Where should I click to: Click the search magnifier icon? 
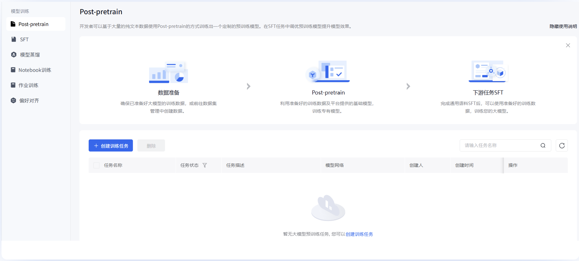click(543, 145)
